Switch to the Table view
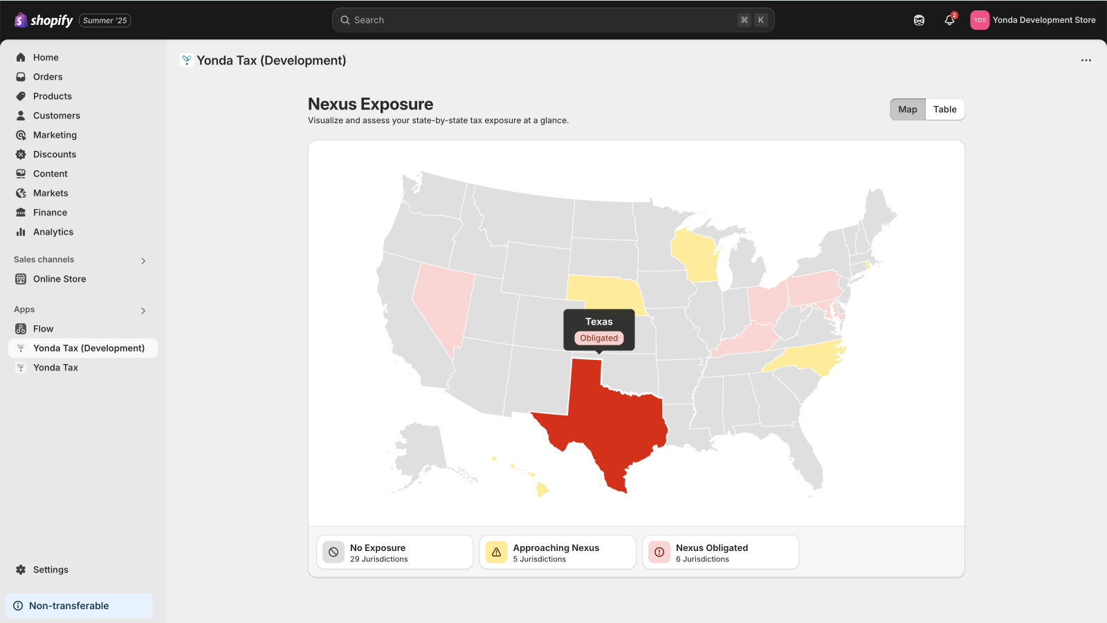1107x623 pixels. tap(944, 109)
